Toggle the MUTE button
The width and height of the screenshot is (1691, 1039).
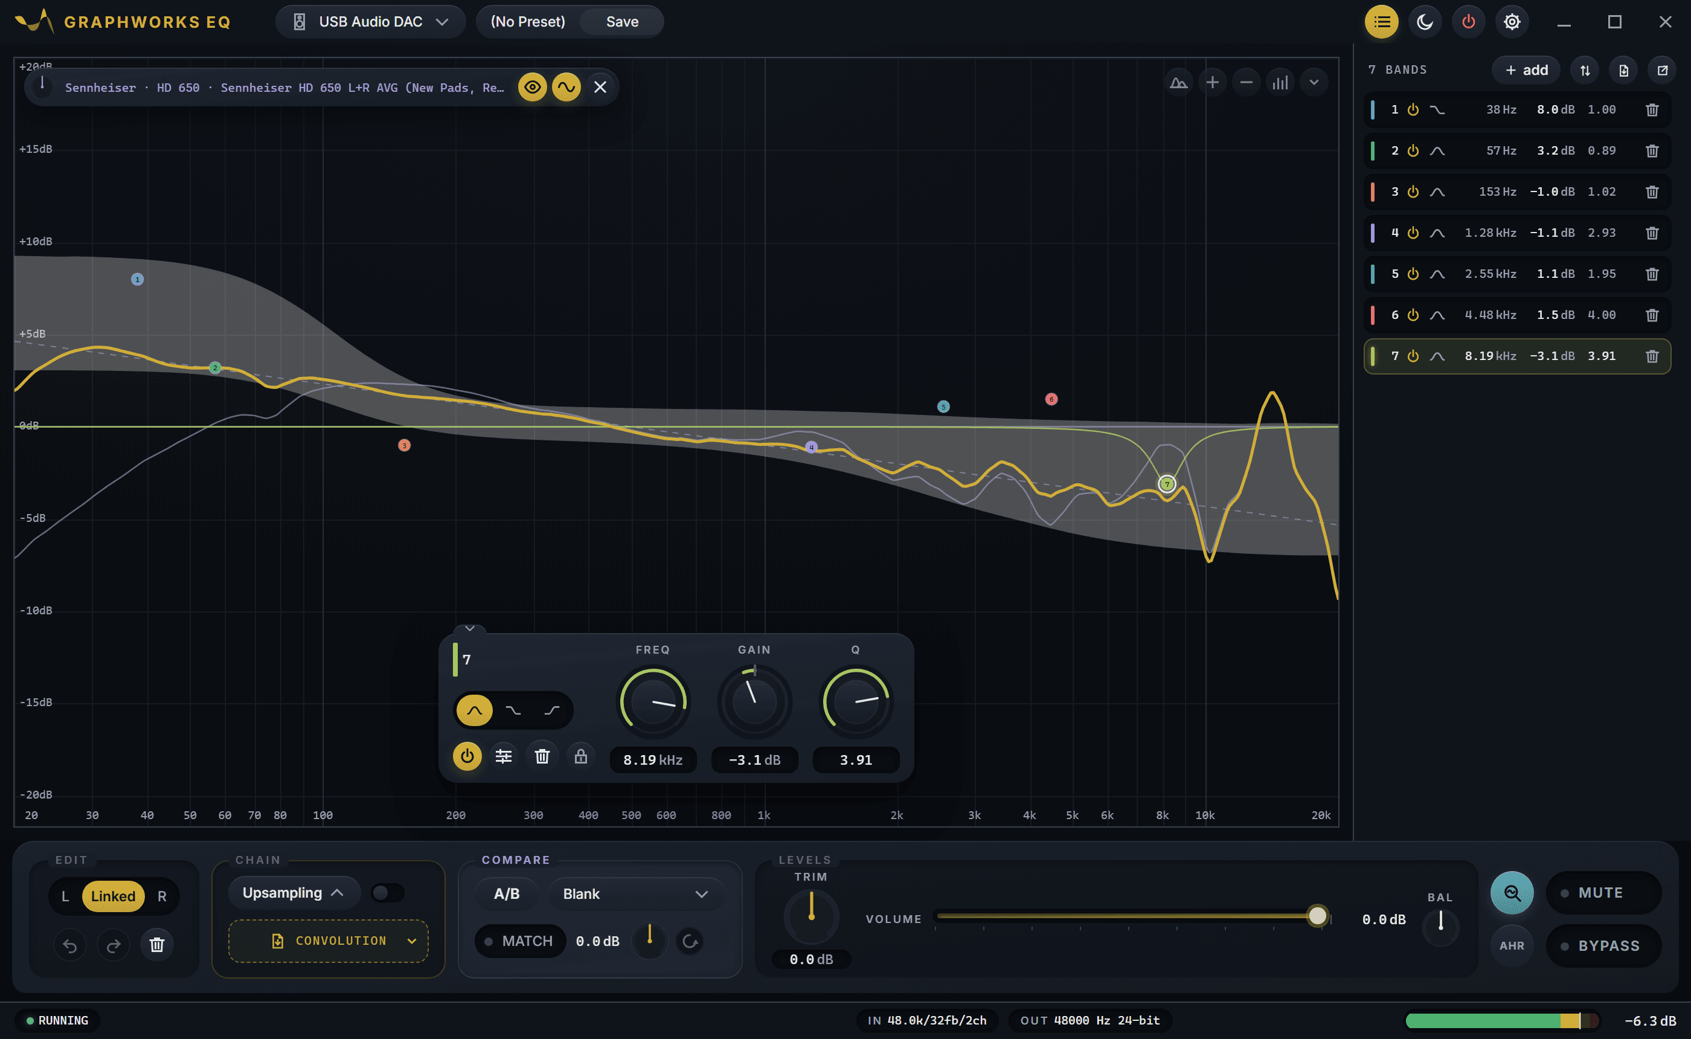coord(1603,893)
